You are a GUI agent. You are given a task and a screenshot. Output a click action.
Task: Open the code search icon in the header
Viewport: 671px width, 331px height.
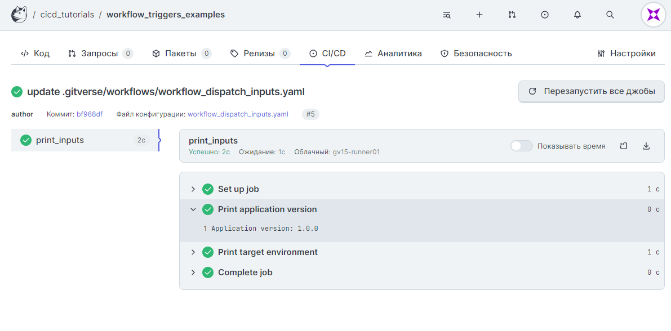[447, 15]
